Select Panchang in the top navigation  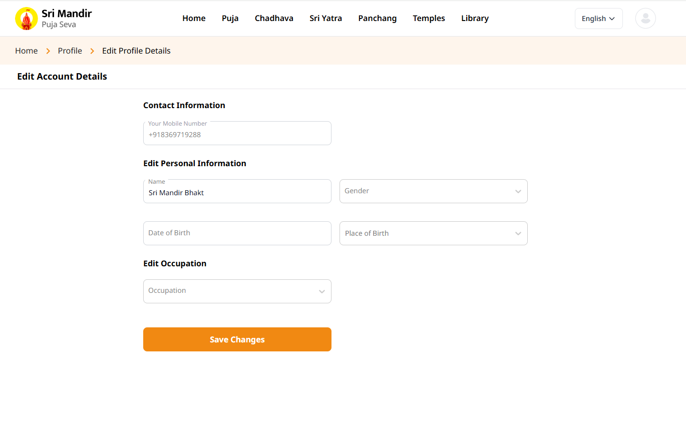coord(377,19)
